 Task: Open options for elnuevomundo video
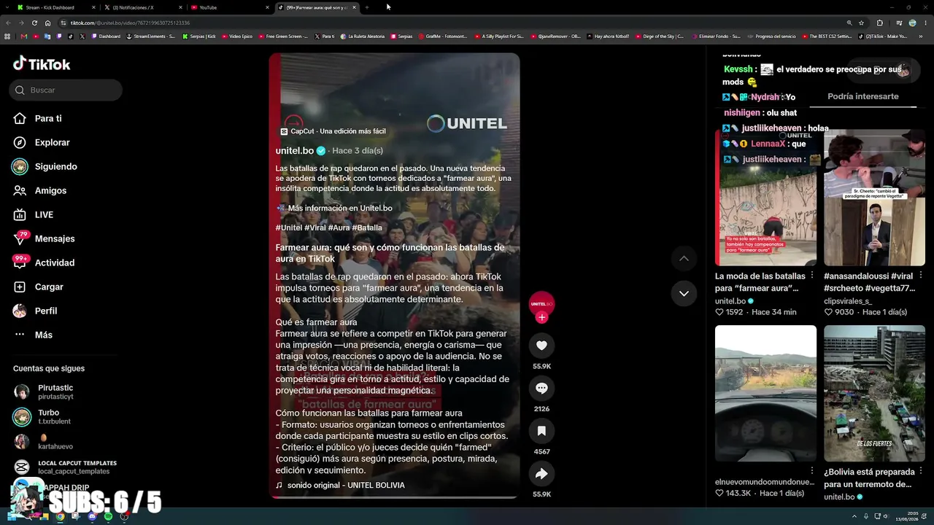[x=811, y=471]
